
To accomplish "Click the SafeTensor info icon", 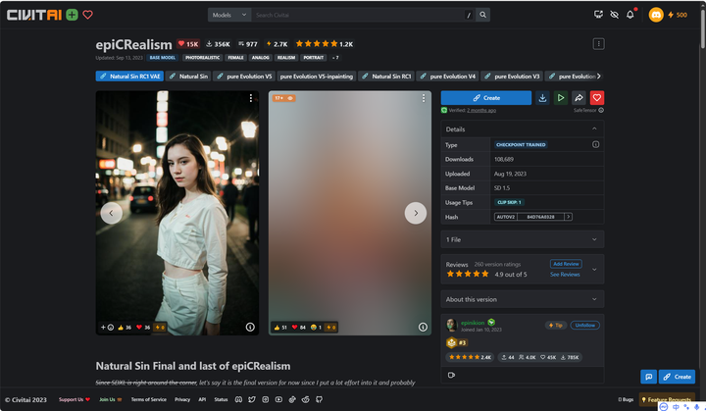I will (x=601, y=111).
